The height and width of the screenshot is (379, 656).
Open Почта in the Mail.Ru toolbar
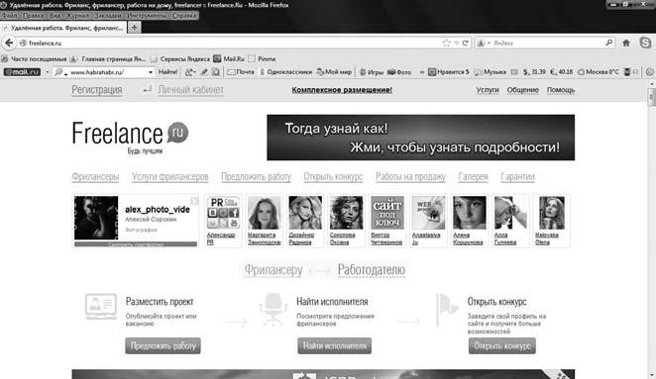pyautogui.click(x=241, y=72)
